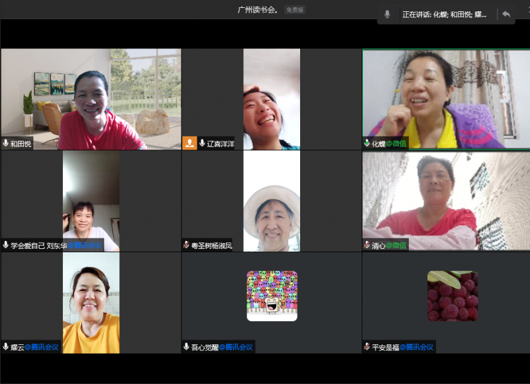Click the green mic icon next to 化蝶
Image resolution: width=530 pixels, height=384 pixels.
[367, 143]
